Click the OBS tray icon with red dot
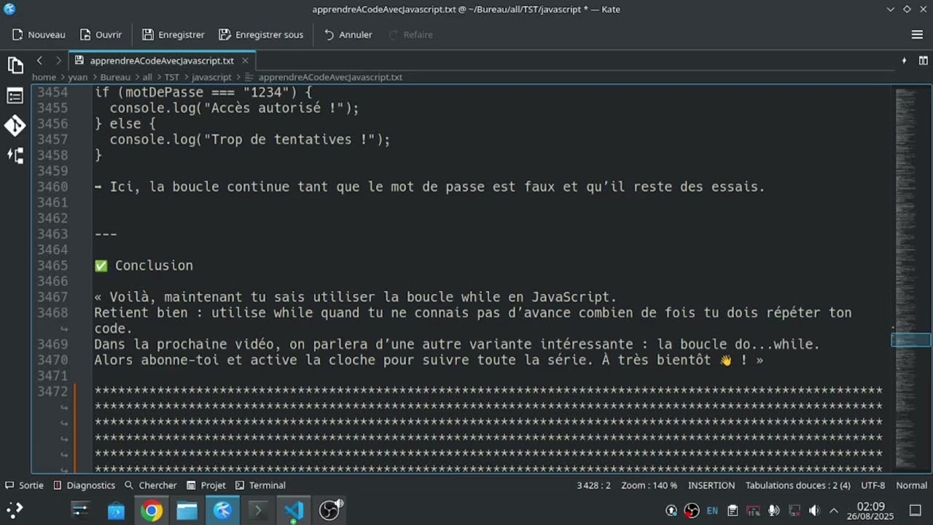Screen dimensions: 933x525 [692, 510]
